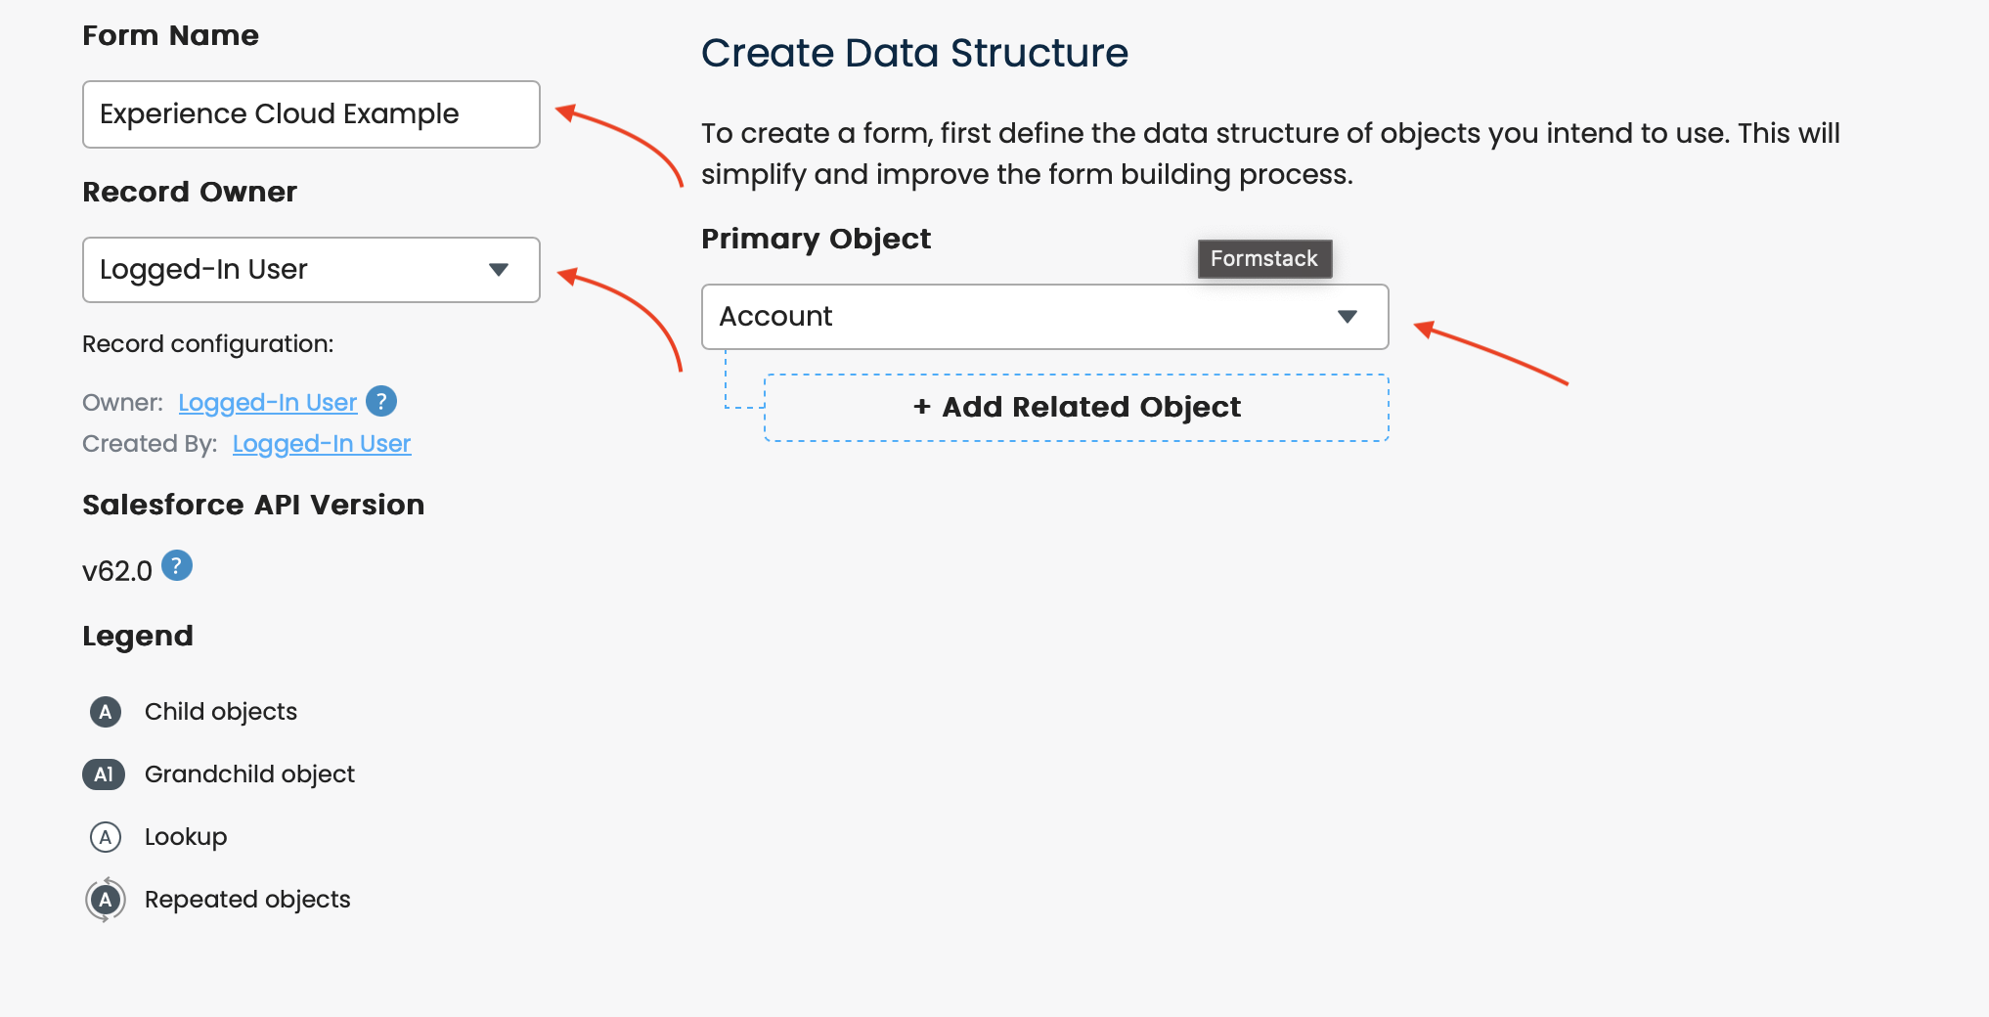Click the Formstack tooltip label
1989x1017 pixels.
[1264, 259]
